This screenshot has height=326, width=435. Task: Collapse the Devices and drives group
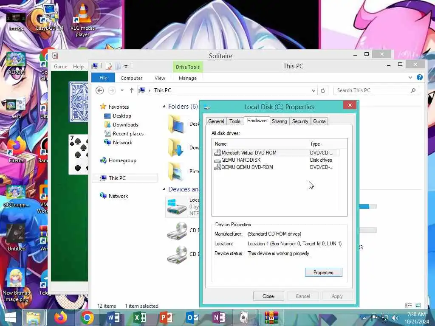pyautogui.click(x=164, y=189)
